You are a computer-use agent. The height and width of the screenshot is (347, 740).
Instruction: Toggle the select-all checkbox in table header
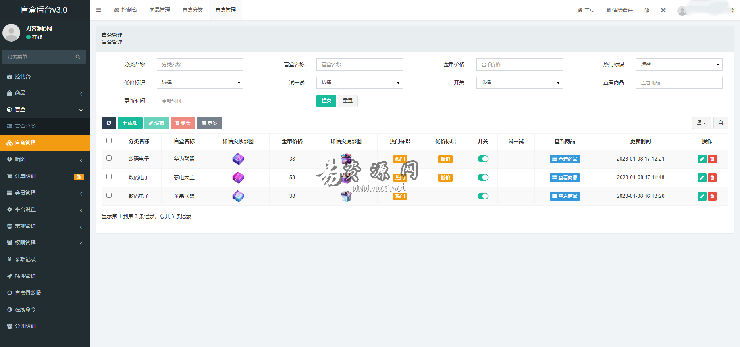[109, 141]
